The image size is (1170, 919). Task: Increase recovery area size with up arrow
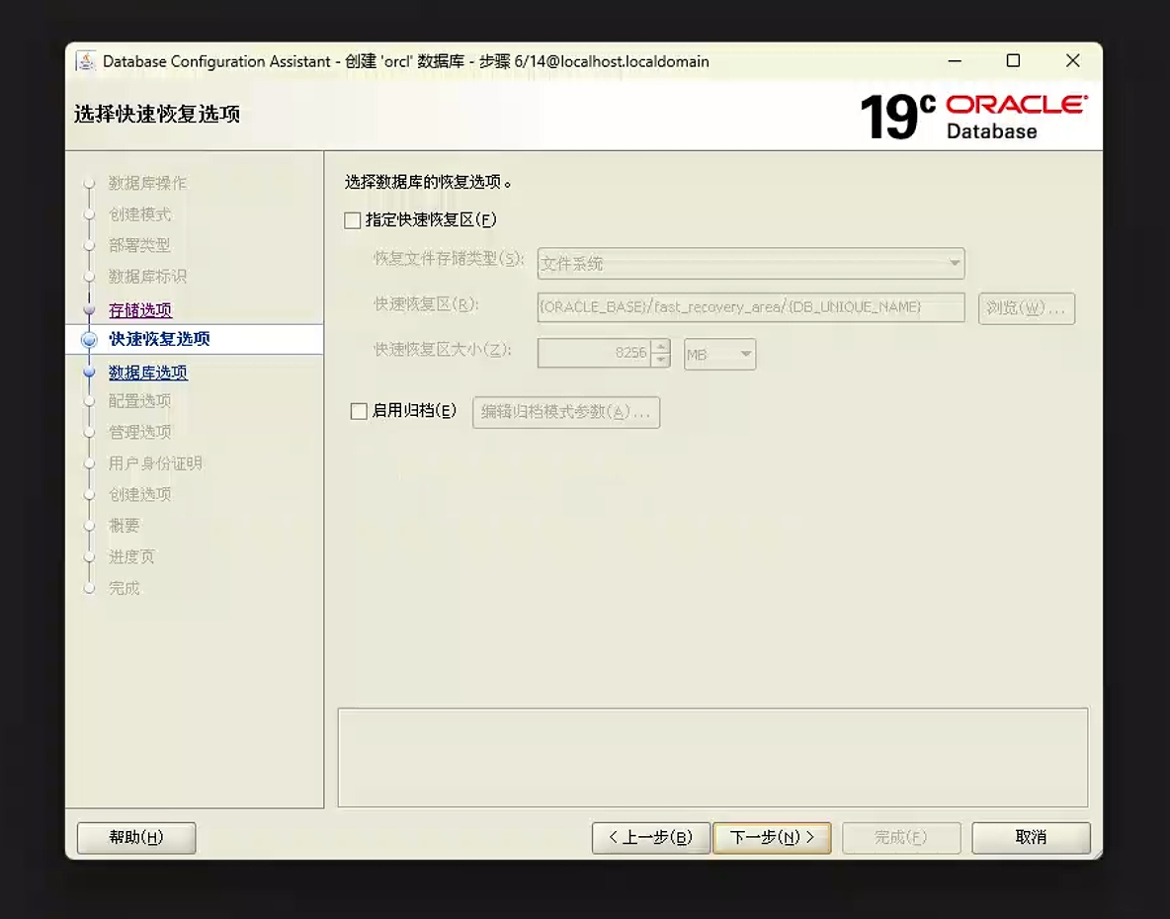(x=660, y=347)
